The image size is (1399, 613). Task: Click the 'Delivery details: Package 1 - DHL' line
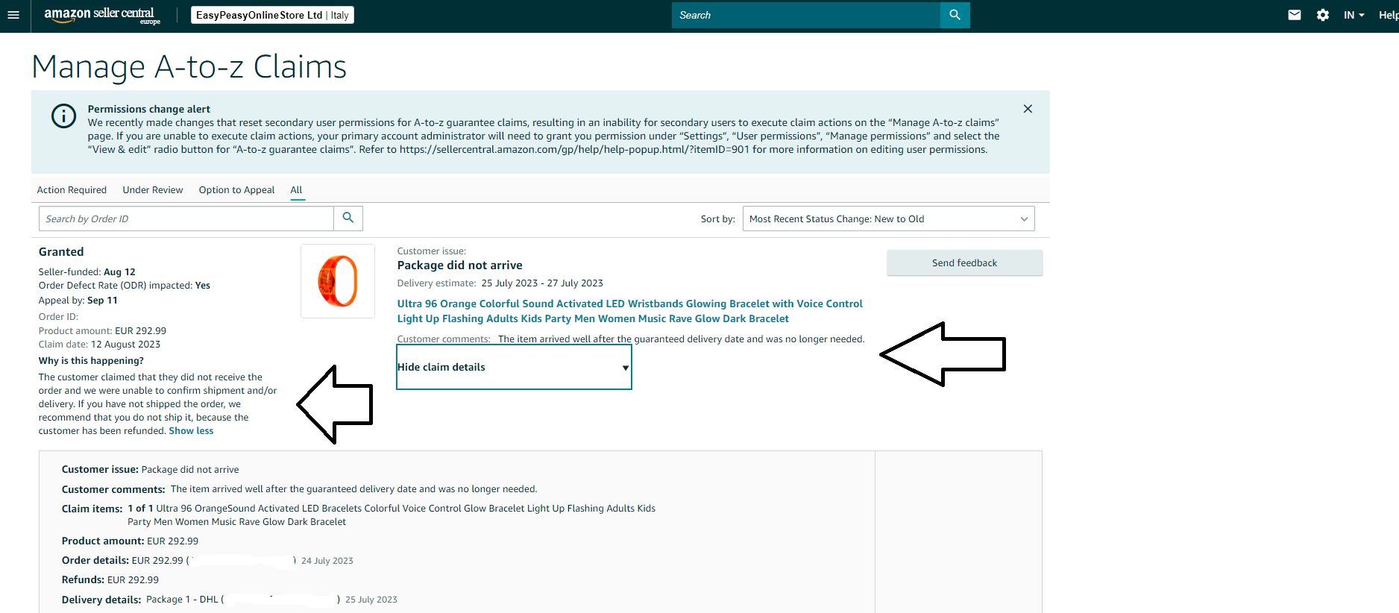click(x=229, y=600)
